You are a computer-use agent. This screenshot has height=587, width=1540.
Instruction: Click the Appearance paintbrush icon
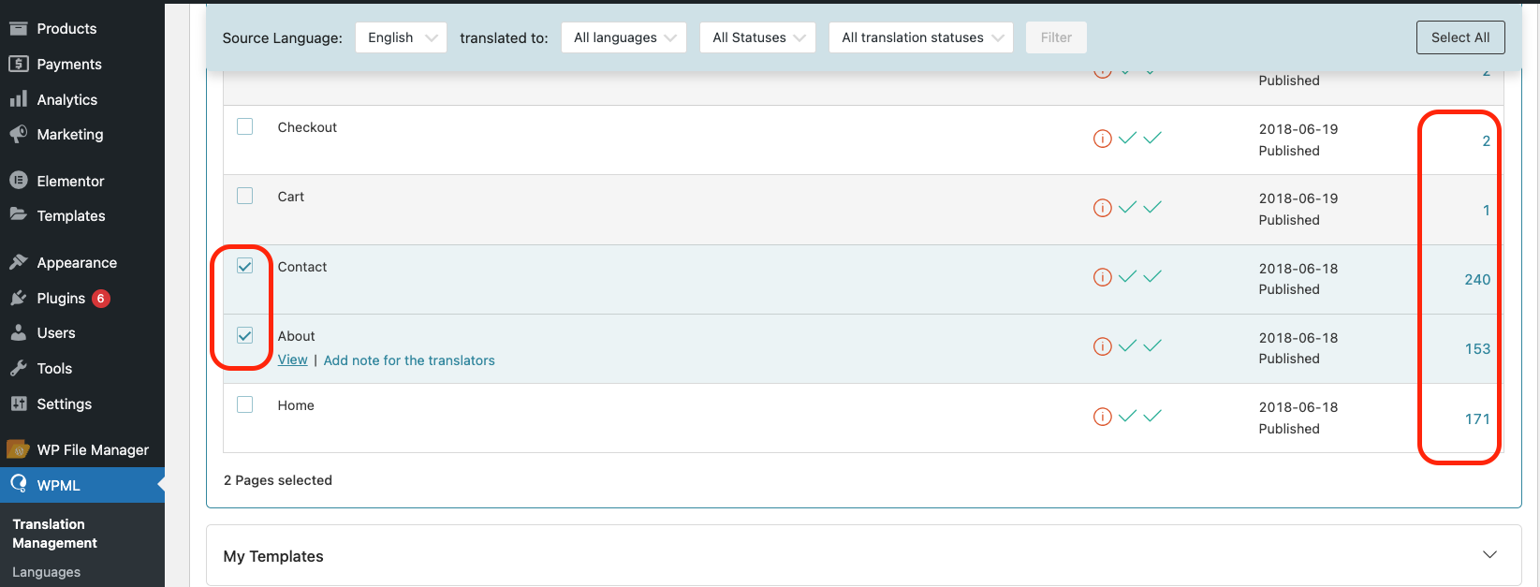click(x=18, y=262)
